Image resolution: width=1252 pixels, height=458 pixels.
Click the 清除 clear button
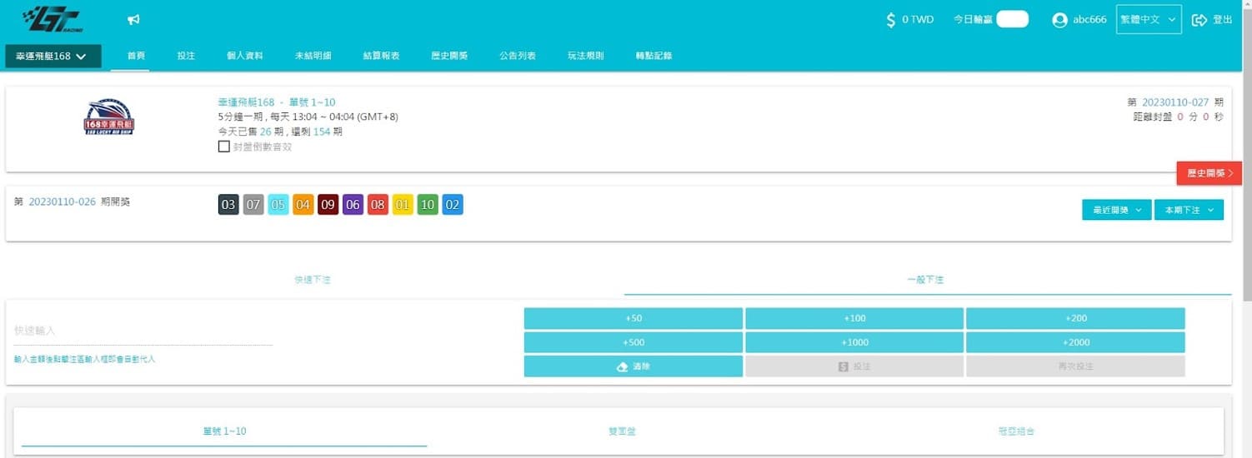click(634, 366)
